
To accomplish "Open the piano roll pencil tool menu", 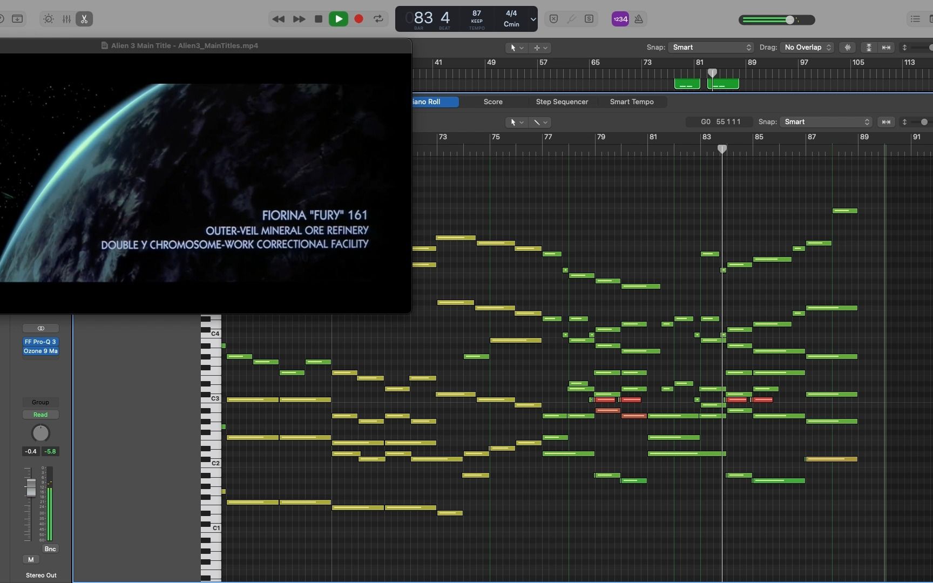I will pos(540,122).
